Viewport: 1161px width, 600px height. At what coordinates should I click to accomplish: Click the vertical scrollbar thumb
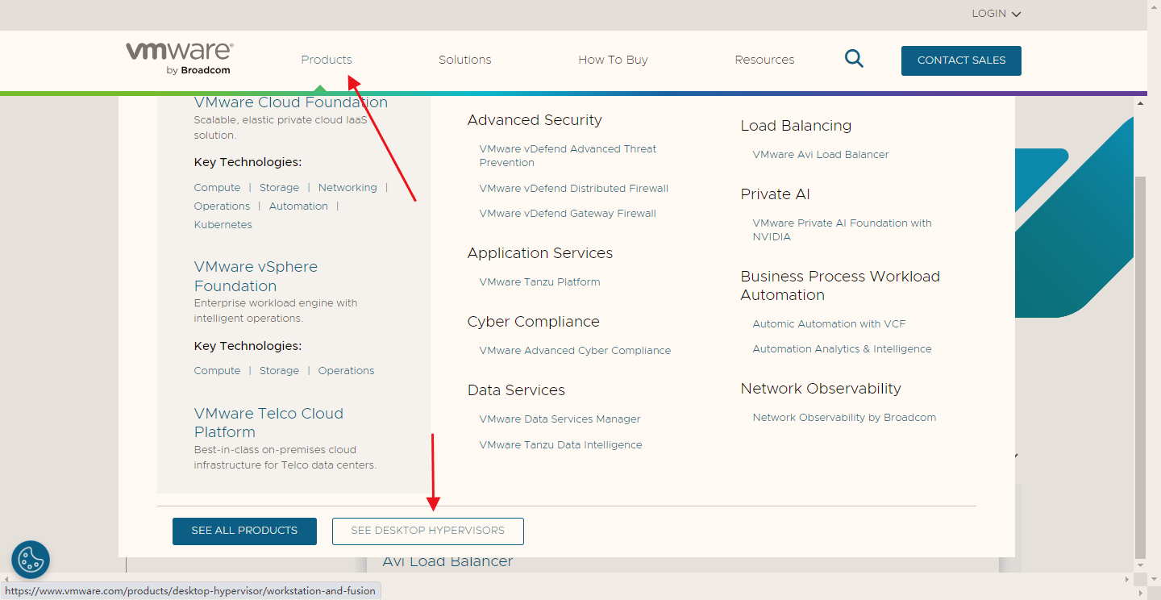click(1140, 367)
